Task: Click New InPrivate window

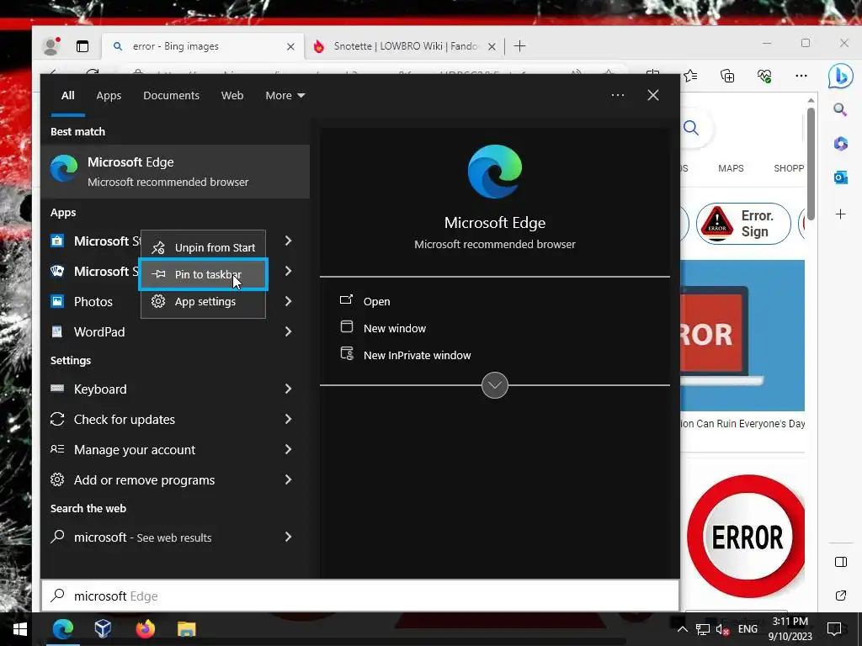Action: click(406, 355)
